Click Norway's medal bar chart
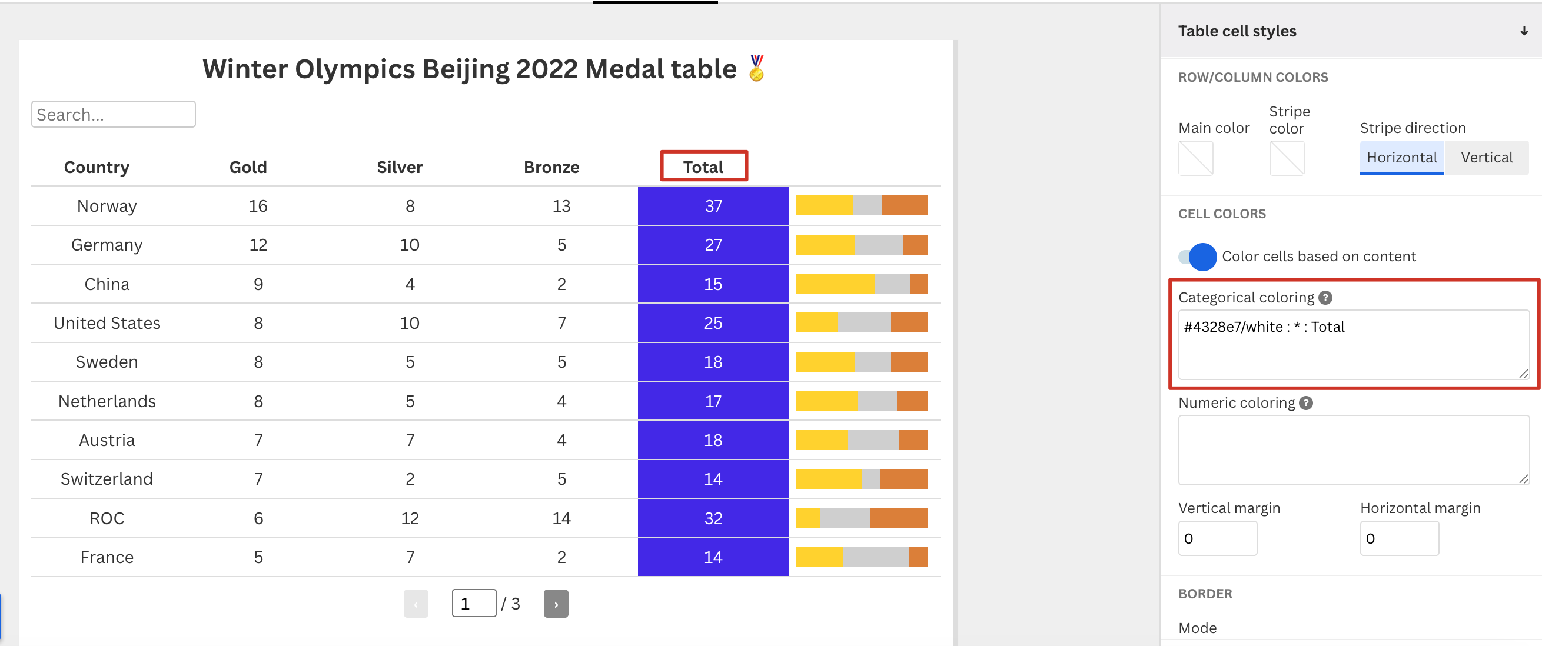 coord(862,206)
